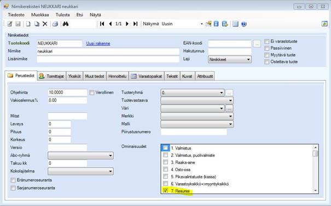Screen dimensions: 331x206
Task: Click the app icon in title bar
Action: (6, 6)
